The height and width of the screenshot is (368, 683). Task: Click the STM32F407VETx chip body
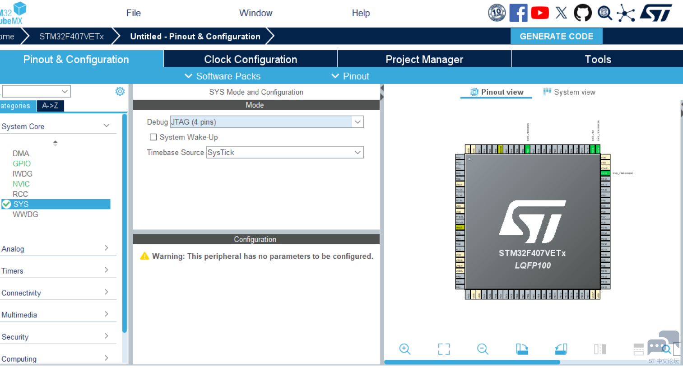click(x=532, y=221)
